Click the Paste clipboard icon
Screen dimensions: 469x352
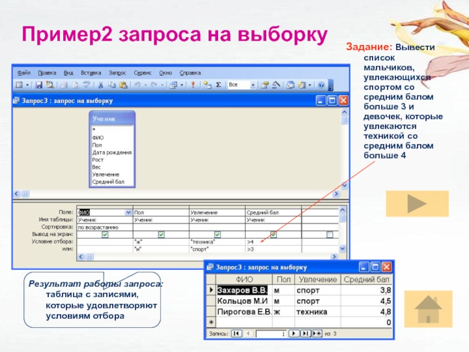tap(123, 85)
